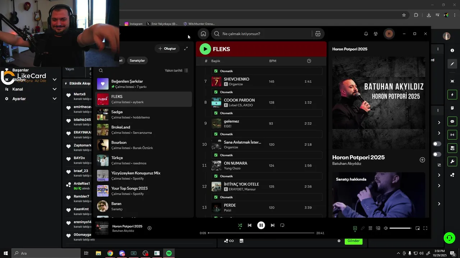Click the Horon Potpori 2025 album art
This screenshot has height=258, width=460.
(x=379, y=103)
